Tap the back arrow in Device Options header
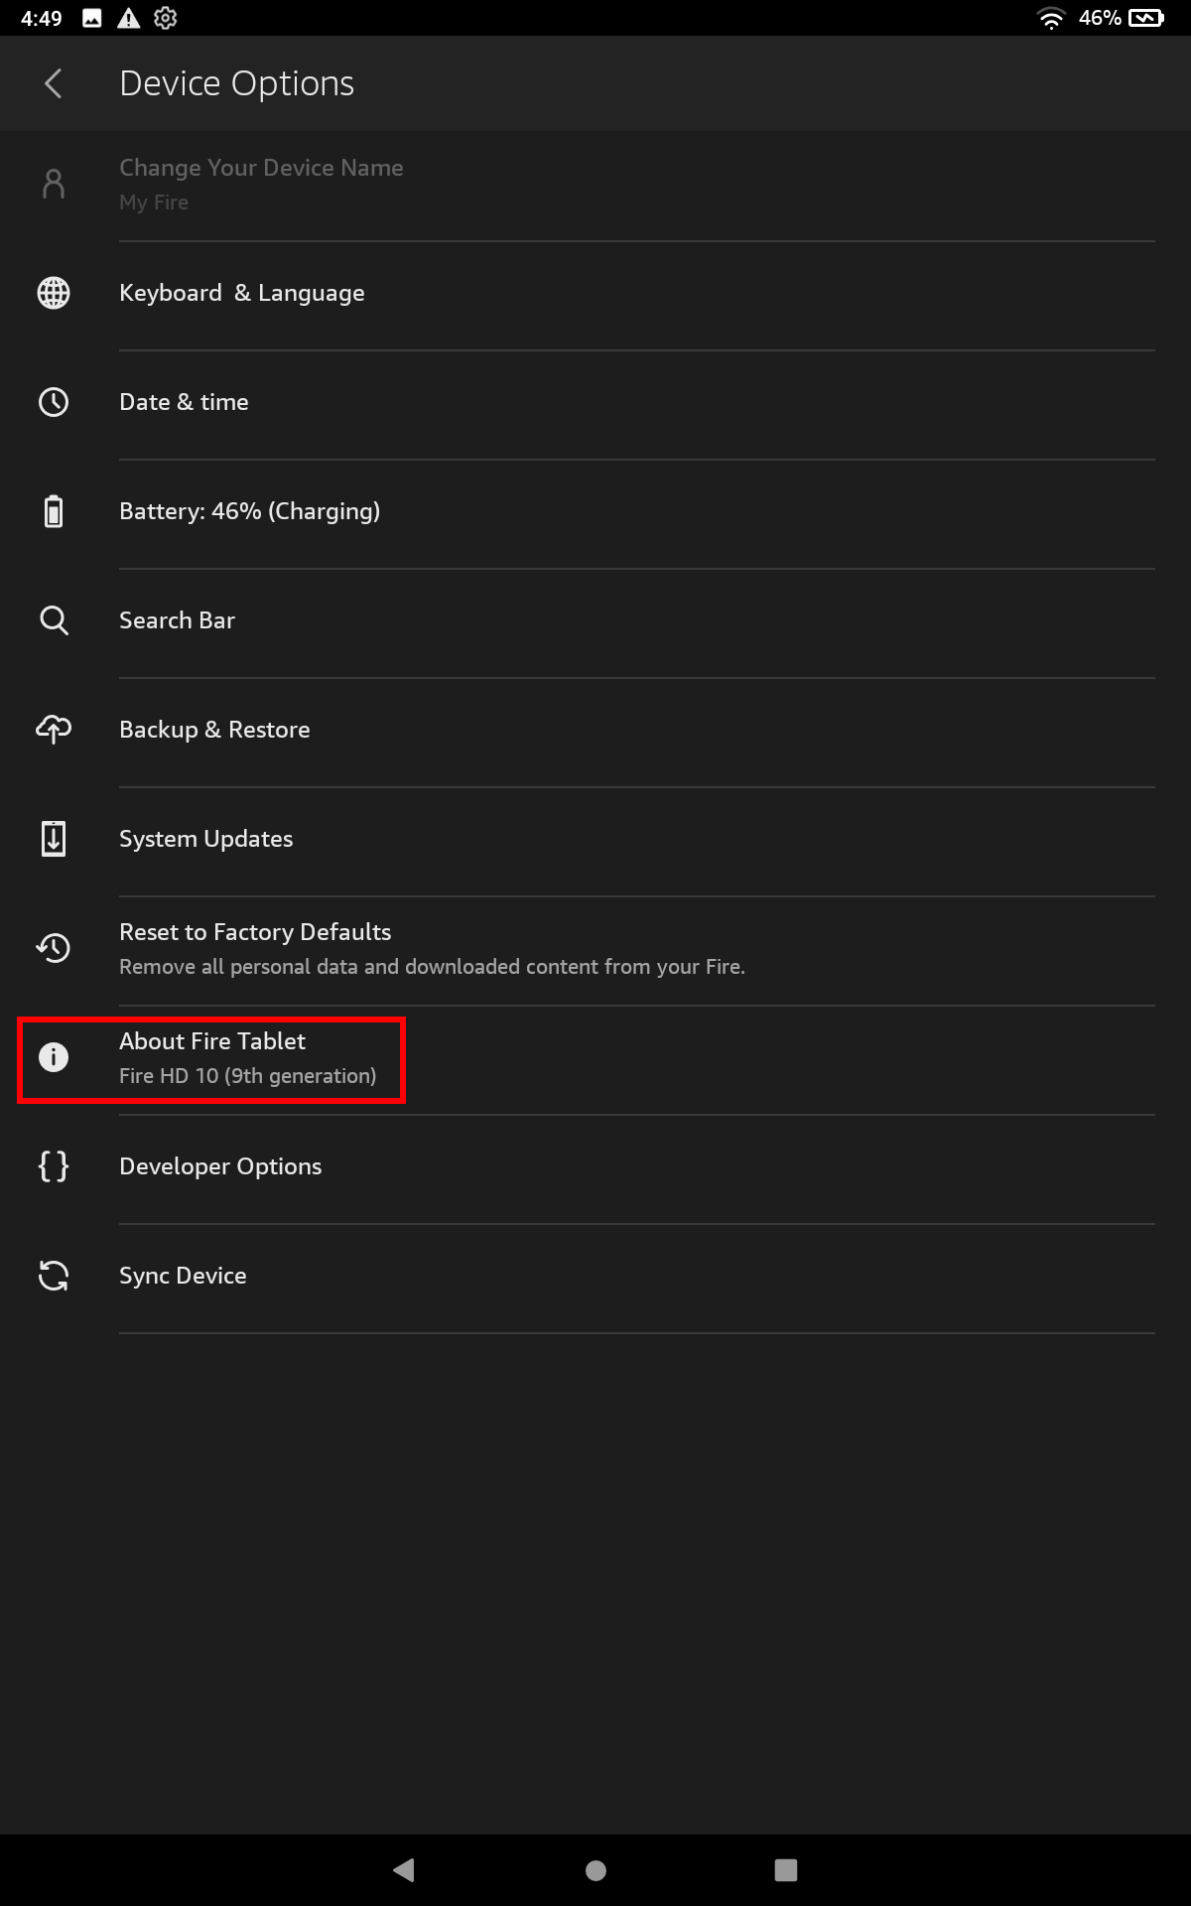This screenshot has height=1906, width=1191. tap(54, 83)
